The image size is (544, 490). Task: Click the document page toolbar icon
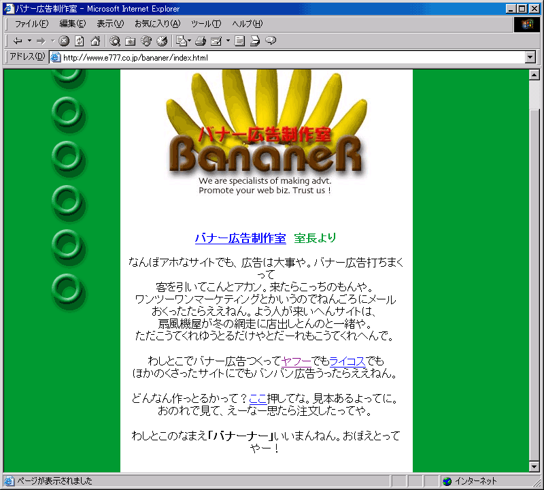click(239, 41)
